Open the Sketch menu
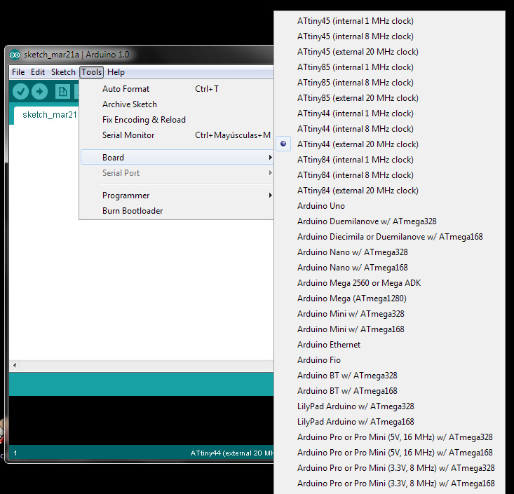Image resolution: width=514 pixels, height=494 pixels. point(63,72)
